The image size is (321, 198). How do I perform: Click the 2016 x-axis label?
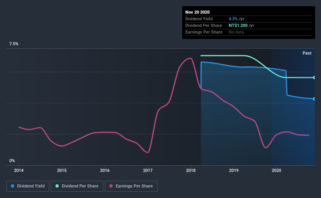105,170
